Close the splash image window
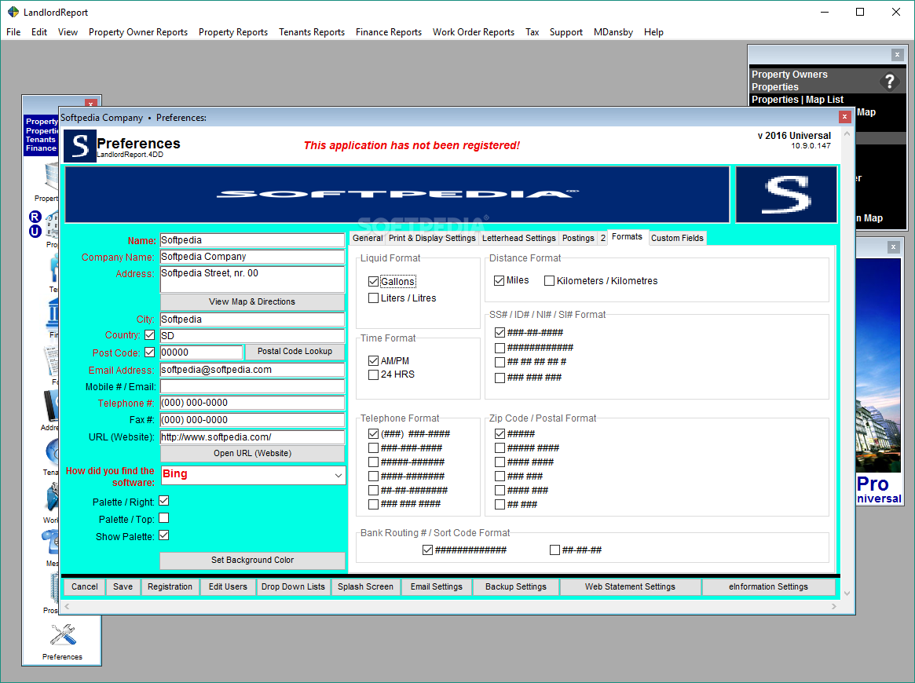This screenshot has width=915, height=683. click(x=893, y=247)
